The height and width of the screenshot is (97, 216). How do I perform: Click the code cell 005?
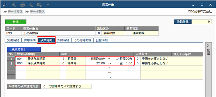click(21, 63)
